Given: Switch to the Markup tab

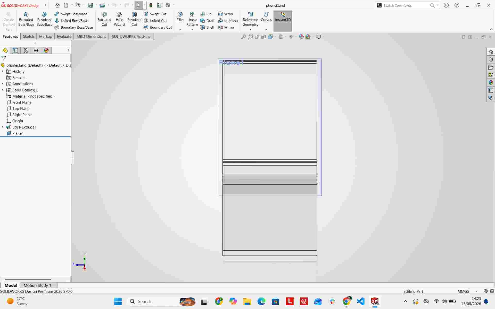Looking at the screenshot, I should pos(46,37).
